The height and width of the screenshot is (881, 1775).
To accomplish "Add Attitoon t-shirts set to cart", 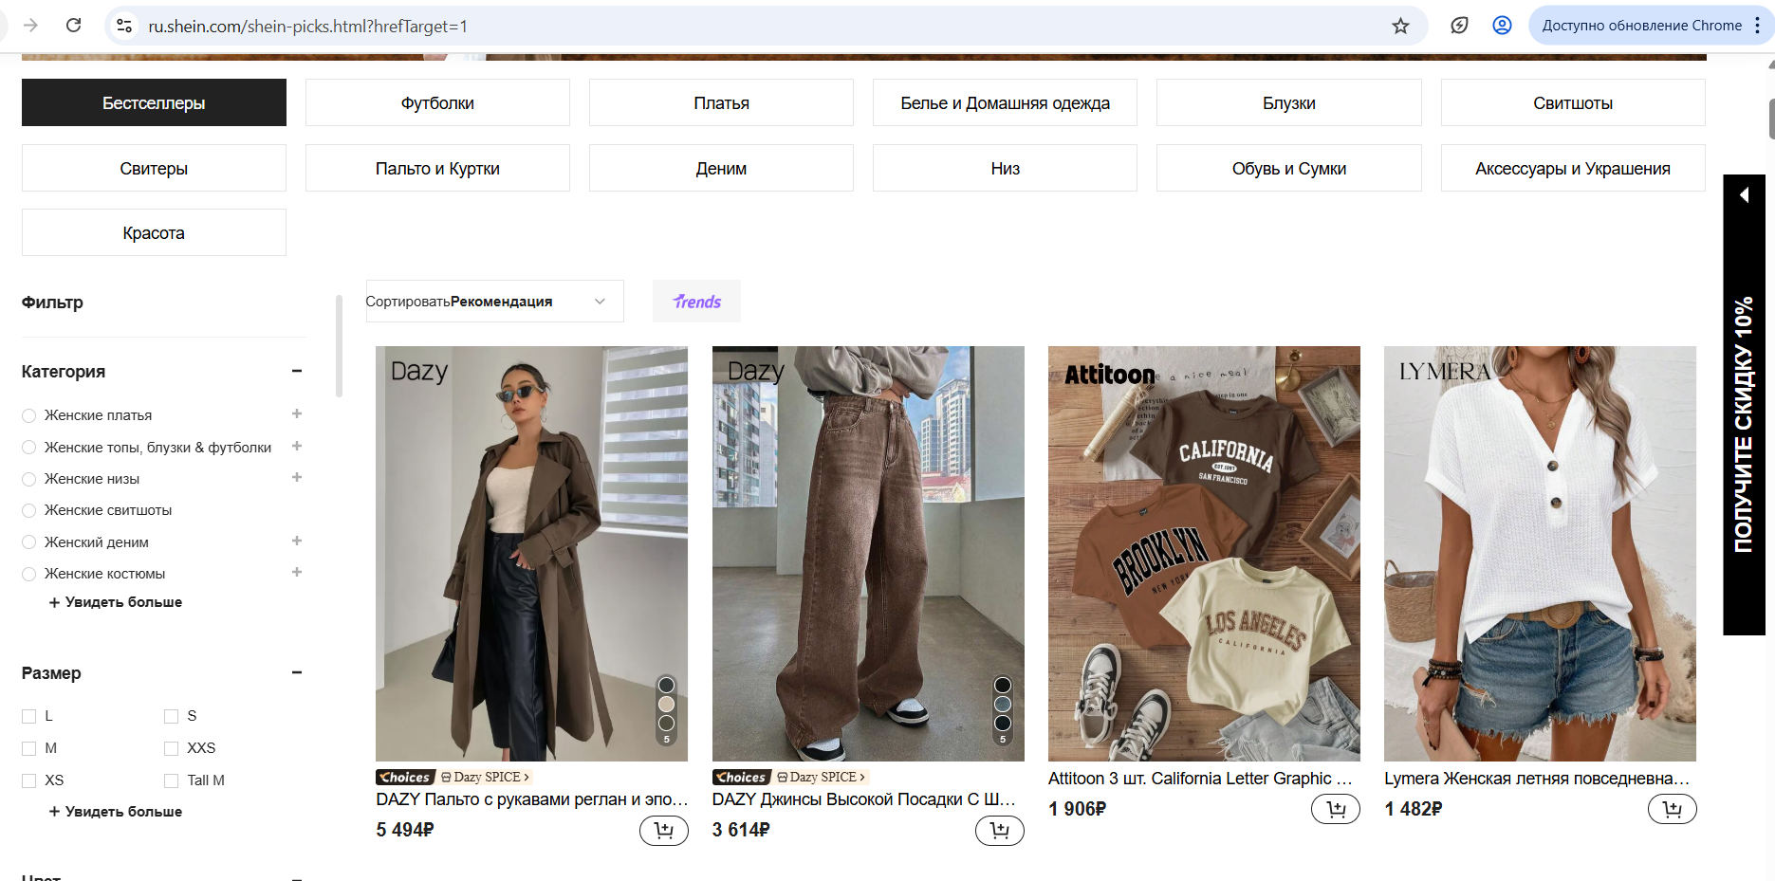I will pyautogui.click(x=1335, y=809).
